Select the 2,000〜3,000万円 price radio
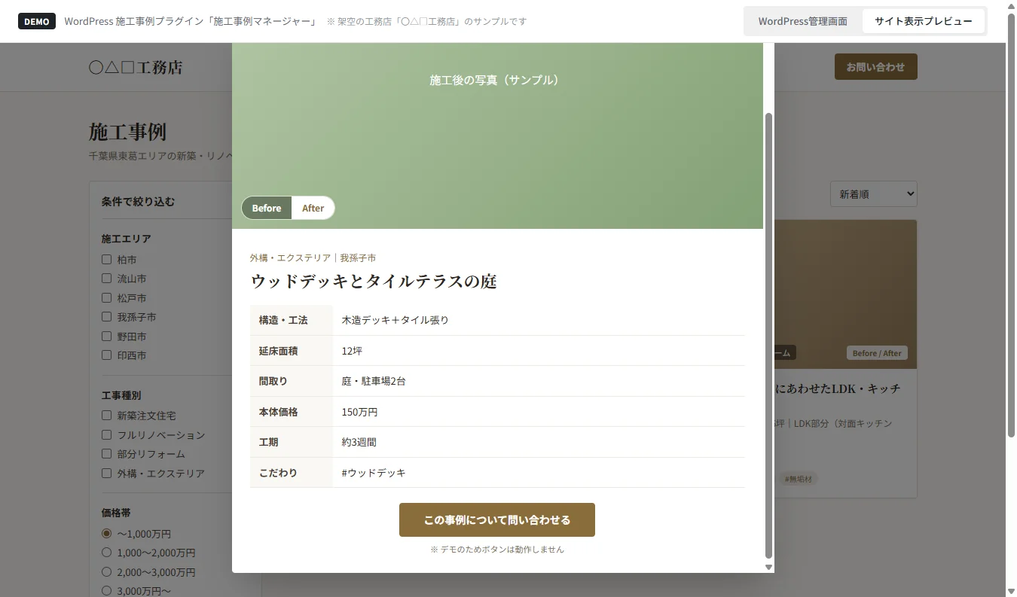This screenshot has width=1017, height=597. pyautogui.click(x=106, y=571)
